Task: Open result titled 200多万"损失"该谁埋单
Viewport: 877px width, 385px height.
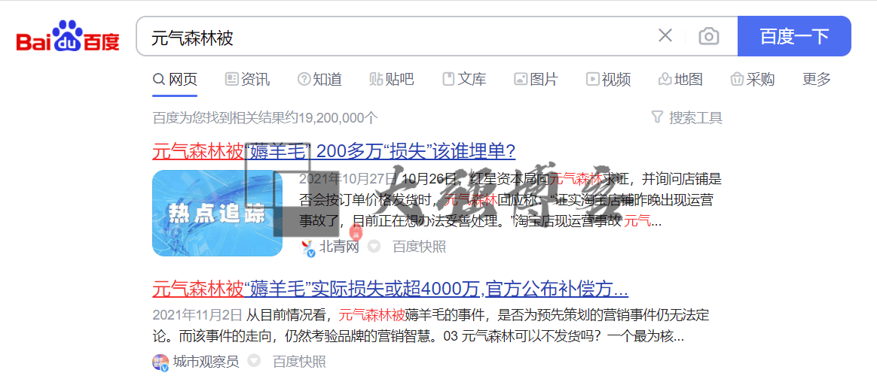Action: tap(334, 150)
